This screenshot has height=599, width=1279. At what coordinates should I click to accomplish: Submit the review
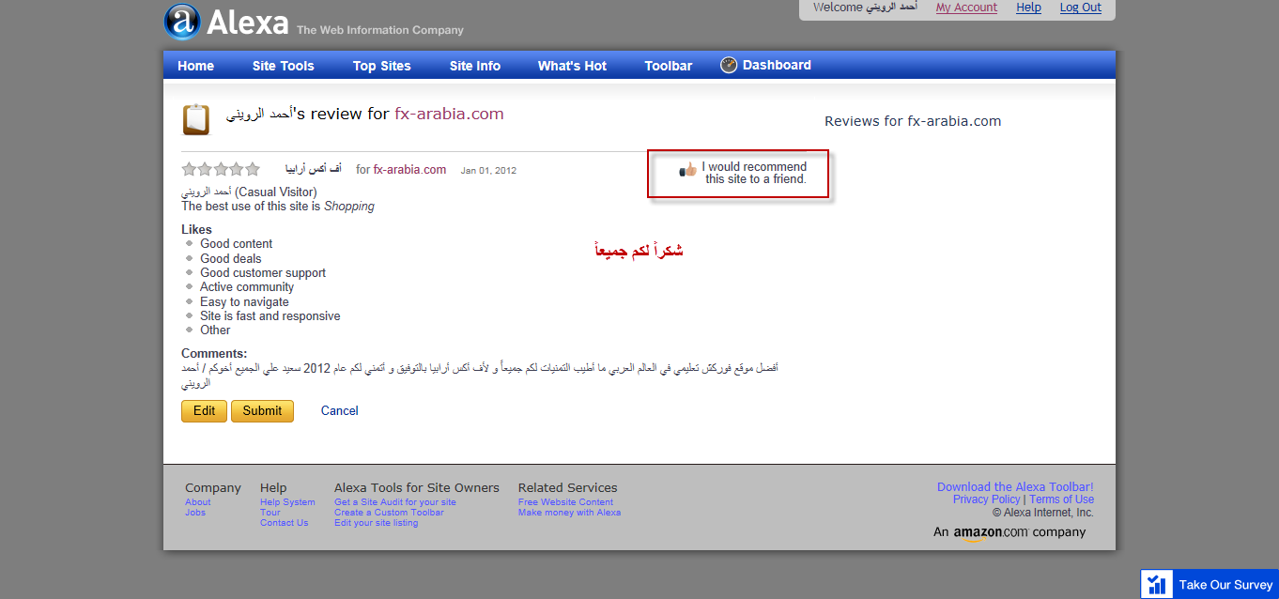tap(262, 410)
